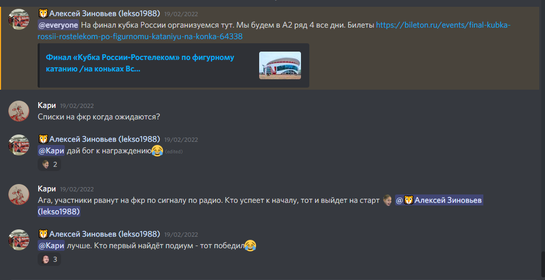Open the embed title «Кубка России-Ростелеком»
This screenshot has width=545, height=280.
click(140, 63)
